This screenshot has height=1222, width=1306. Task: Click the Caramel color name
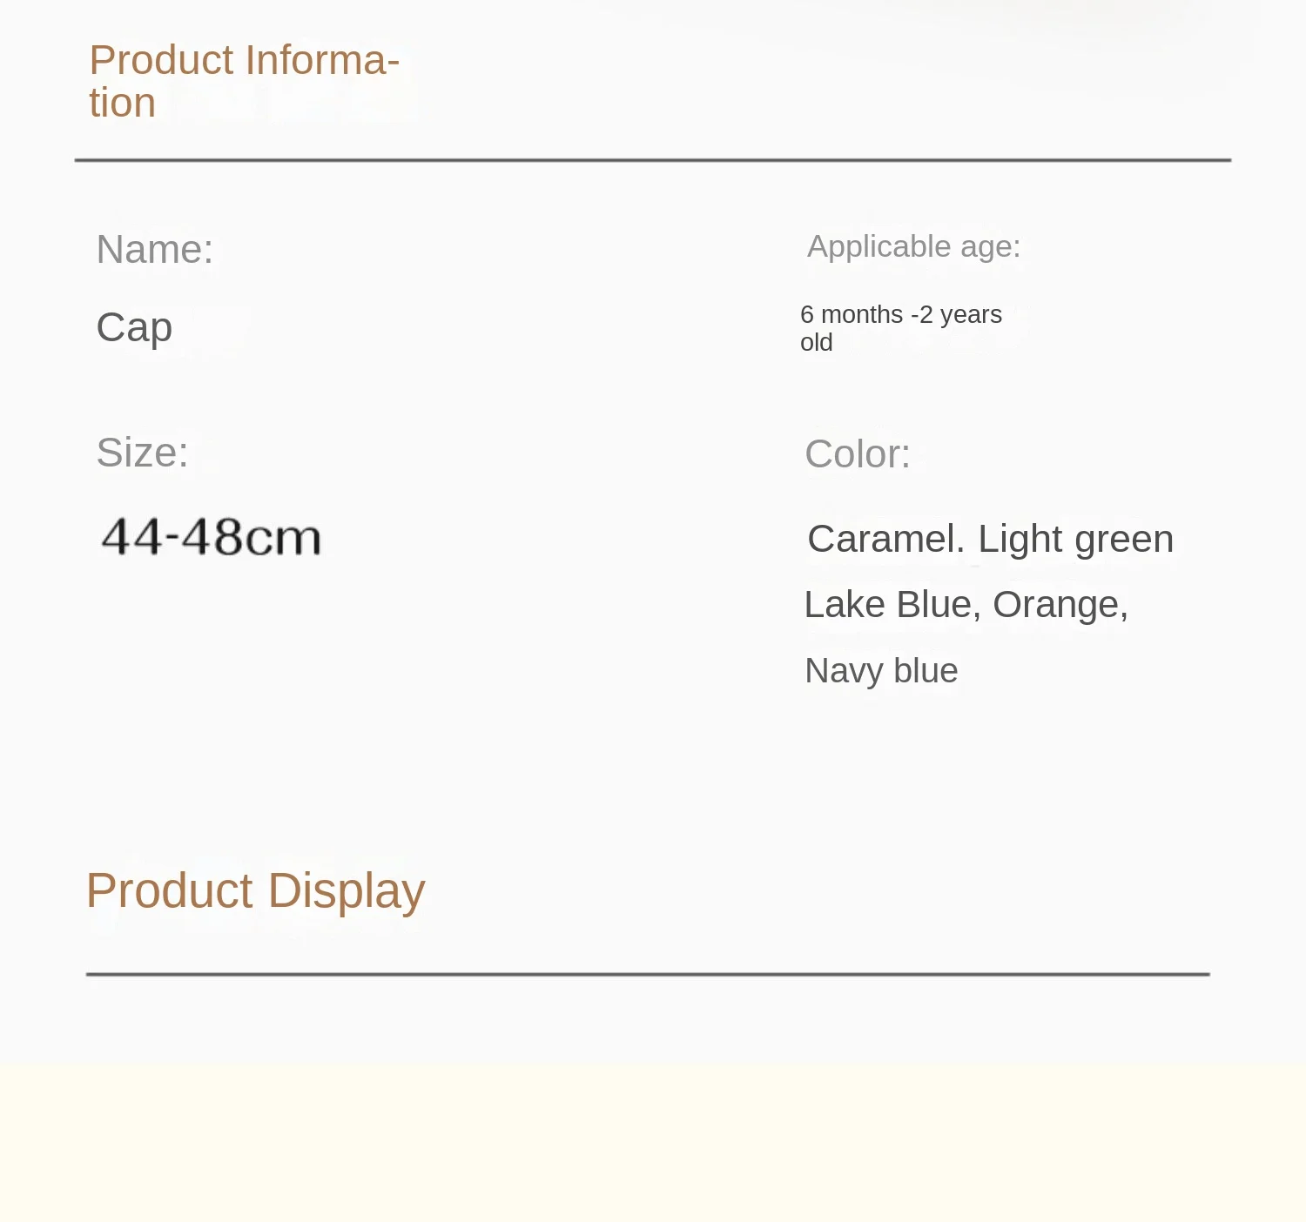click(886, 539)
